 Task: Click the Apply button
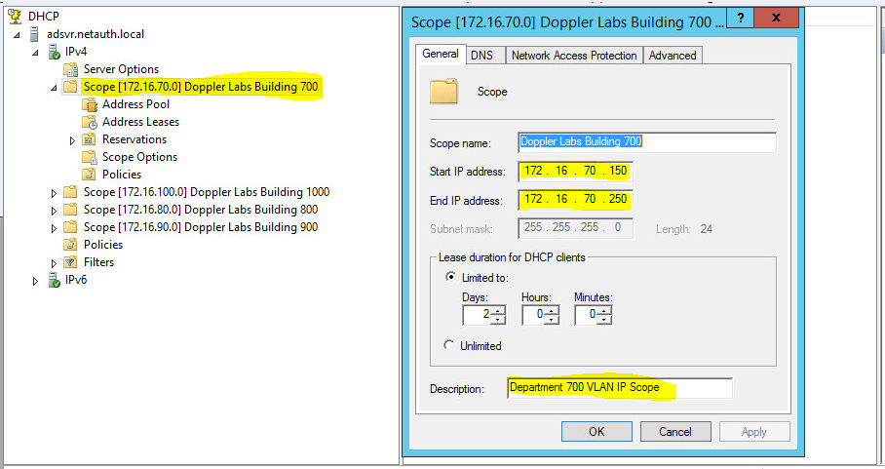754,432
